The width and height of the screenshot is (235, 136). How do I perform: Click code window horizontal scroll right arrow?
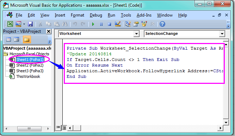pos(220,128)
